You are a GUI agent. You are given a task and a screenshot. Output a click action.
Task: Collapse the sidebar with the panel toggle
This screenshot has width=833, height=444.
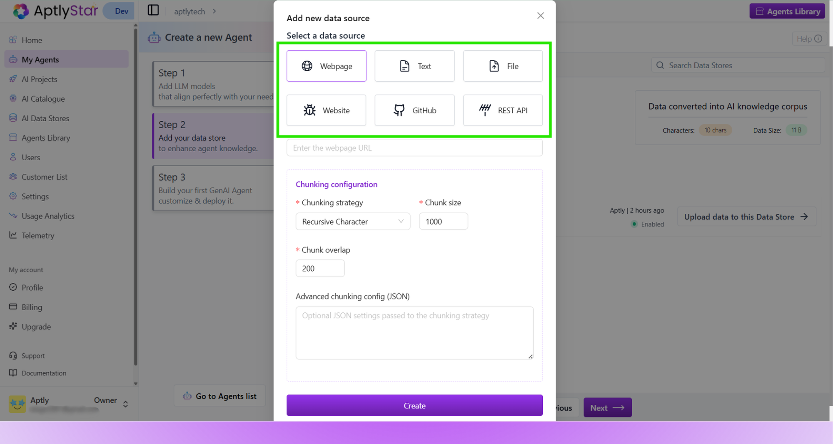coord(153,10)
